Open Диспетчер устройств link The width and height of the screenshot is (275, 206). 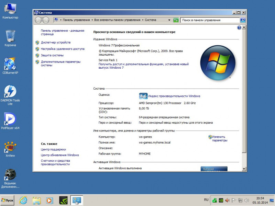tap(55, 43)
